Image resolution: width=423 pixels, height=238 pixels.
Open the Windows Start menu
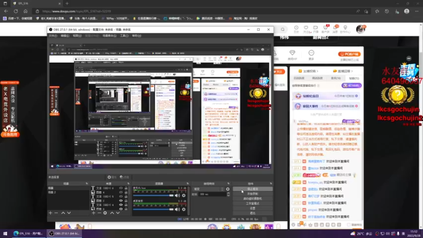click(x=5, y=233)
